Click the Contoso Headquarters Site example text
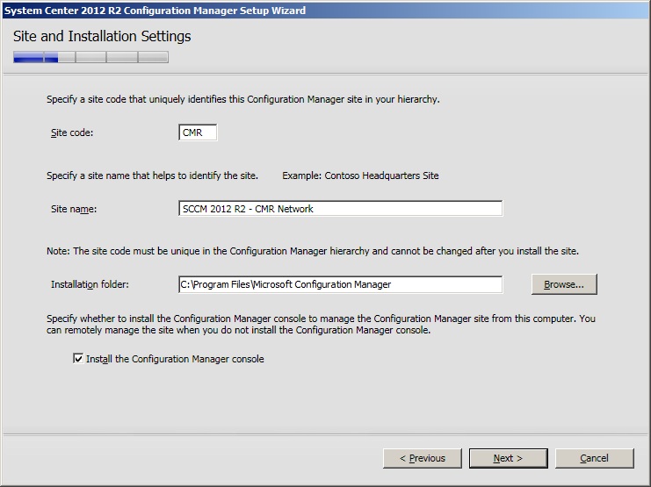651x487 pixels. tap(360, 175)
